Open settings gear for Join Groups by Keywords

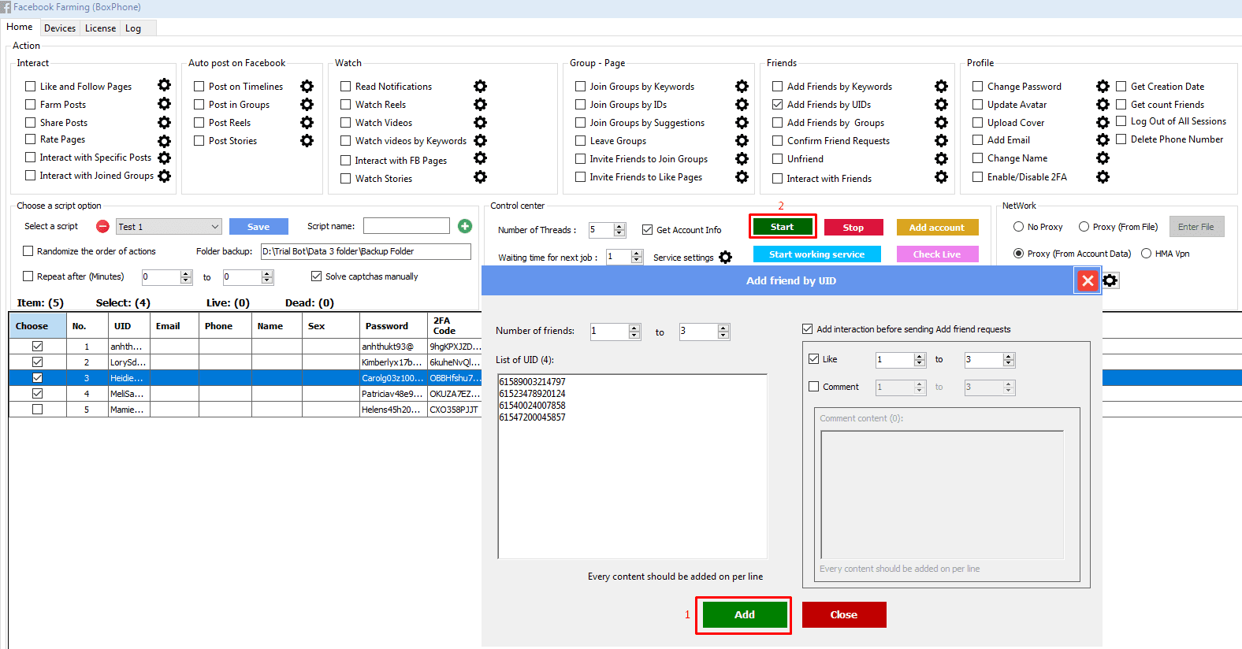(x=742, y=86)
